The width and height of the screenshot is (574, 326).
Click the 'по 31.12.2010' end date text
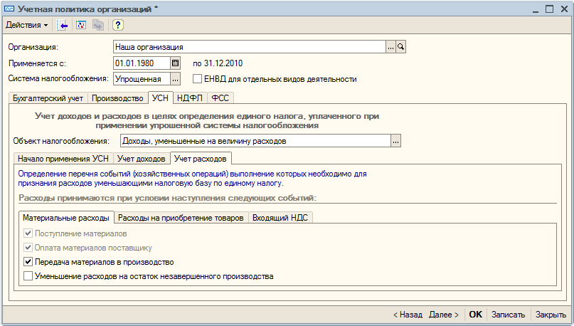tap(218, 63)
